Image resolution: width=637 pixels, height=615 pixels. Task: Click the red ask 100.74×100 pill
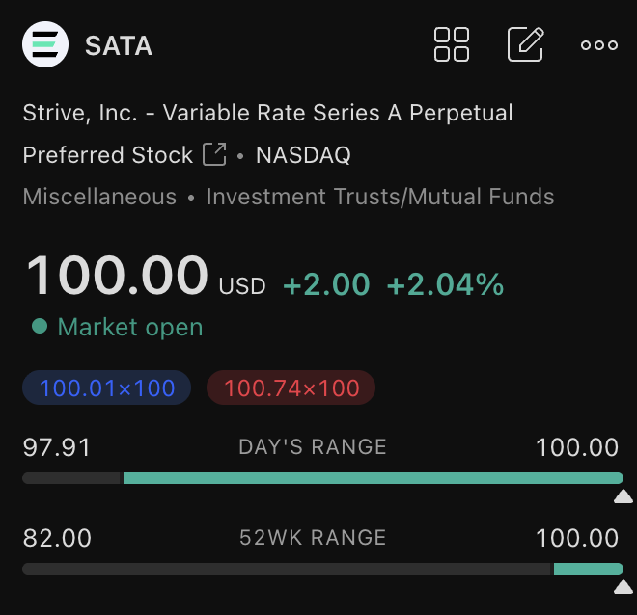(291, 388)
